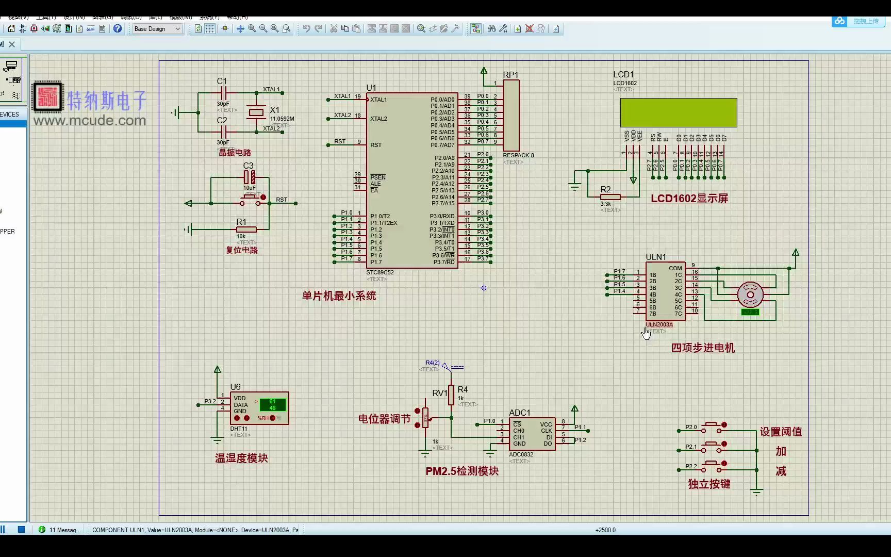This screenshot has height=557, width=891.
Task: Open the 3D Visualizer icon
Action: point(45,29)
